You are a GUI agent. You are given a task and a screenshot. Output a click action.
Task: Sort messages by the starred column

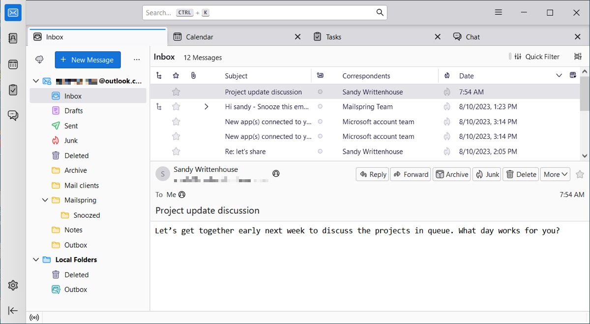pos(176,75)
